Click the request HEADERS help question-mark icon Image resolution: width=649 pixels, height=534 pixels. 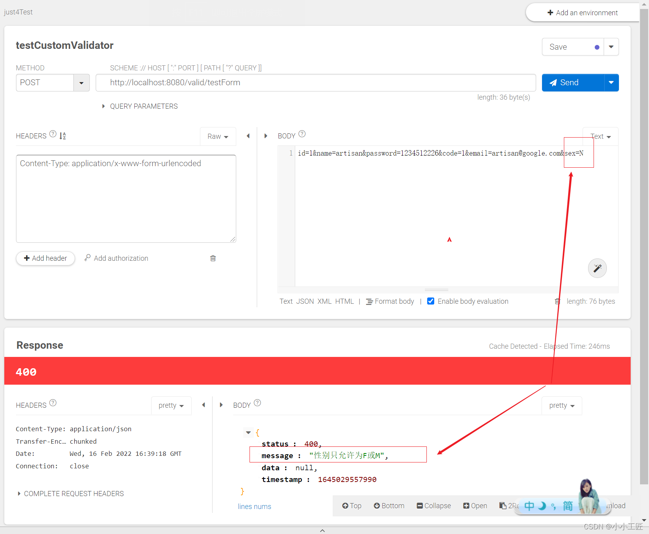pos(53,134)
